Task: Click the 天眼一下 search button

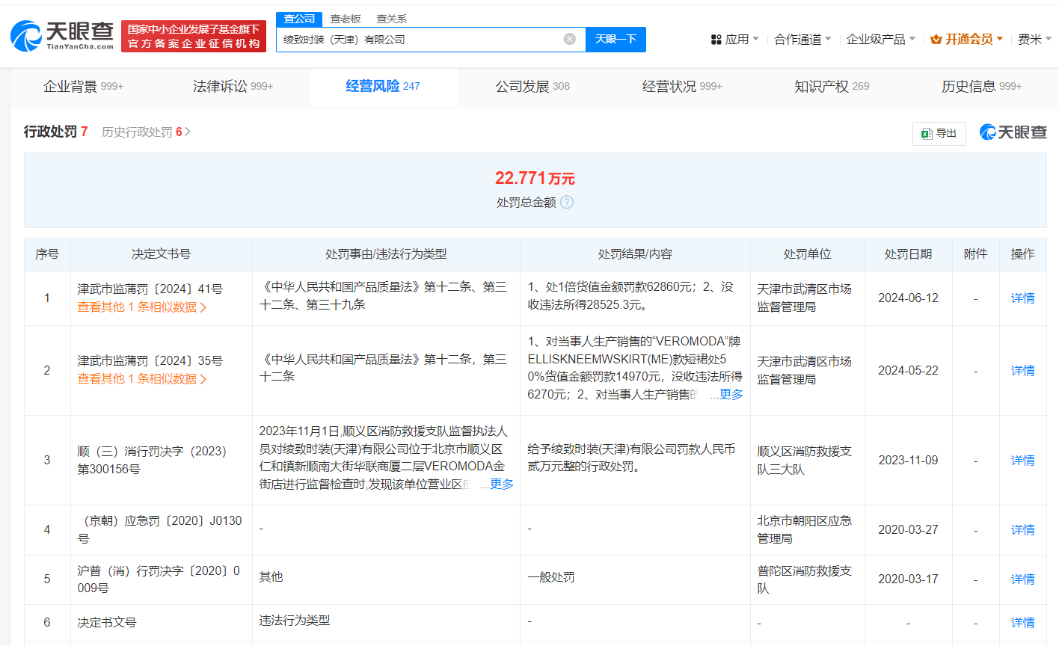Action: (x=616, y=39)
